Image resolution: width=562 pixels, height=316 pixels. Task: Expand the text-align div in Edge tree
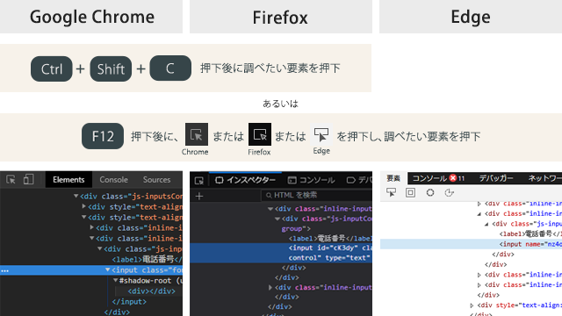472,305
